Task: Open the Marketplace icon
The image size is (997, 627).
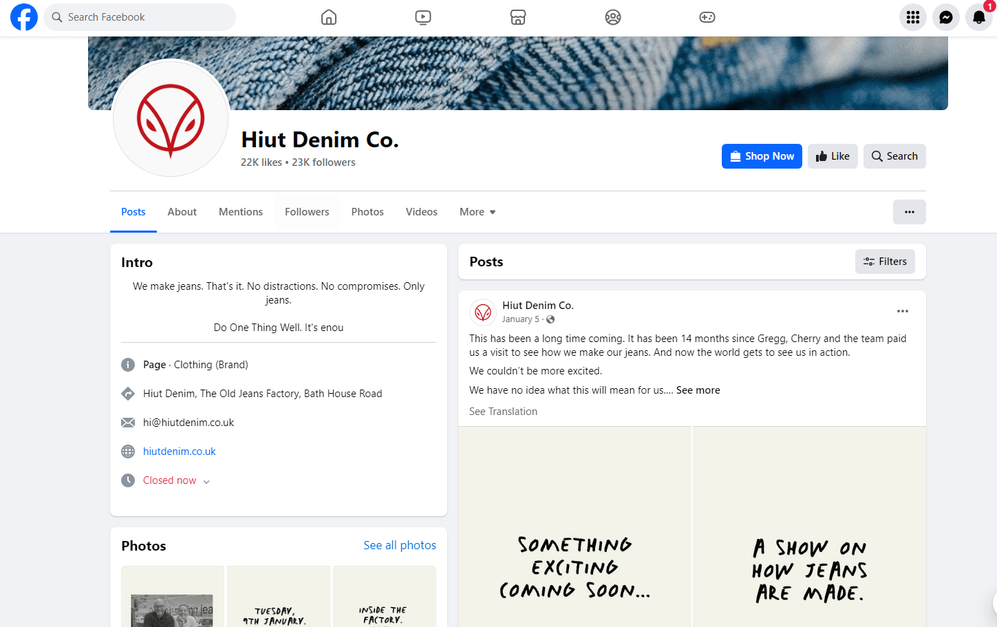Action: 518,17
